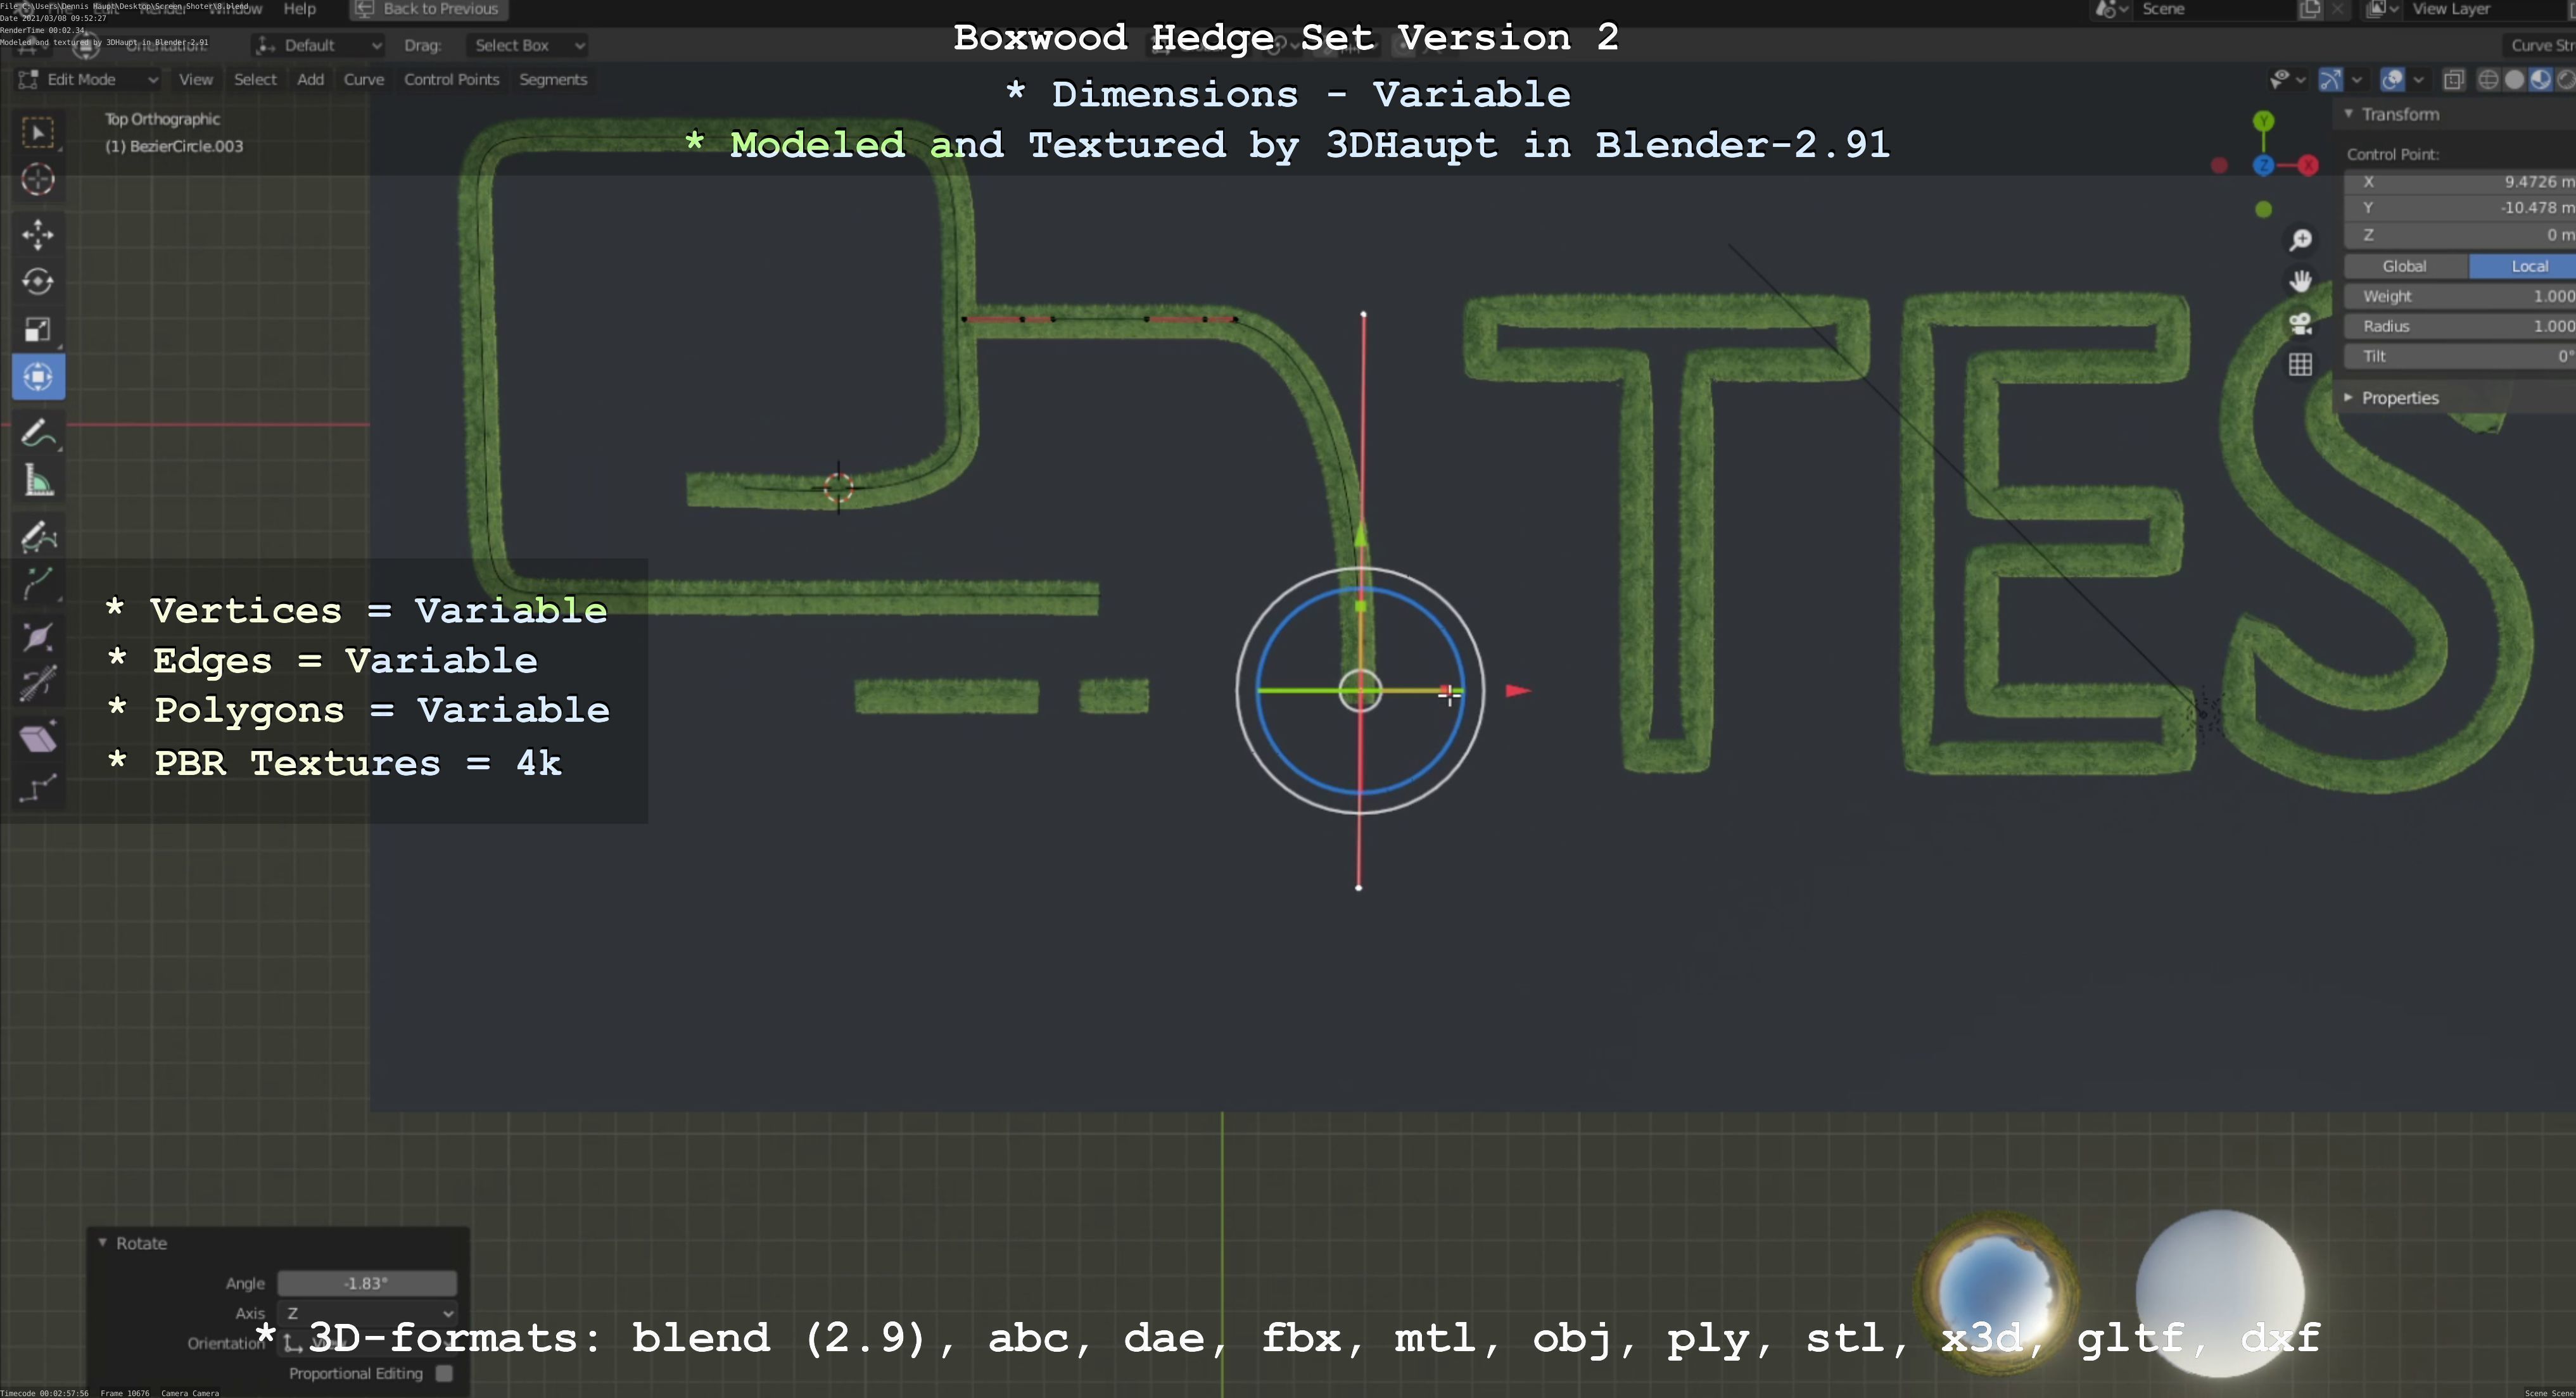Switch control point space to Global

(2404, 266)
